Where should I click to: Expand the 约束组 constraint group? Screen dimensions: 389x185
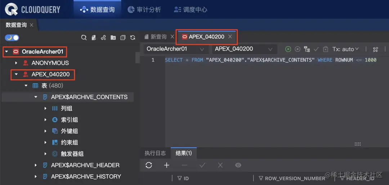45,143
